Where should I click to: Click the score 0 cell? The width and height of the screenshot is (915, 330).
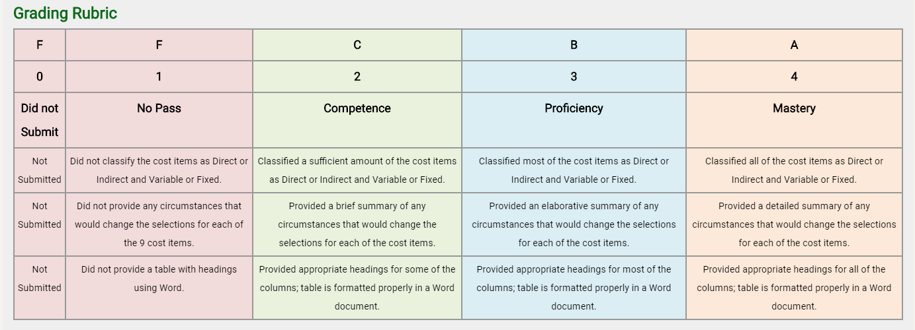point(40,77)
